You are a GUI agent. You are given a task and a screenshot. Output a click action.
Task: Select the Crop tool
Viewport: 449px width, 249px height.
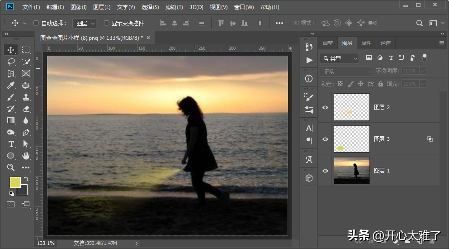[11, 73]
